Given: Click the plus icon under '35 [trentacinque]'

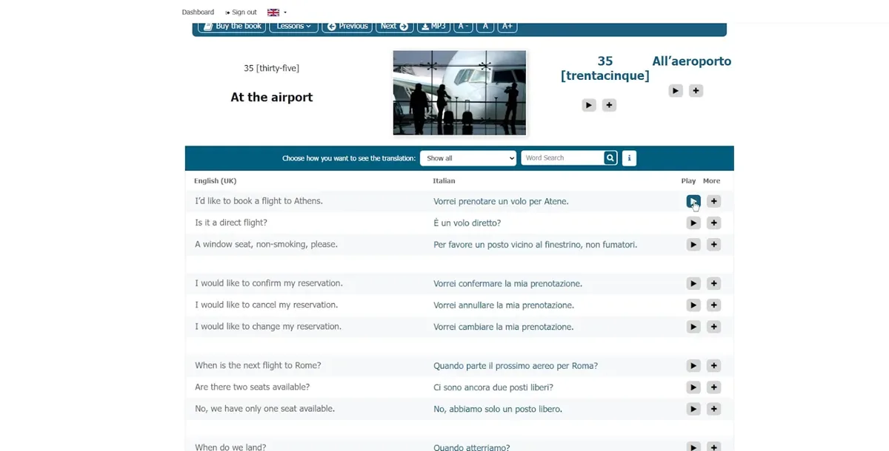Looking at the screenshot, I should click(609, 106).
